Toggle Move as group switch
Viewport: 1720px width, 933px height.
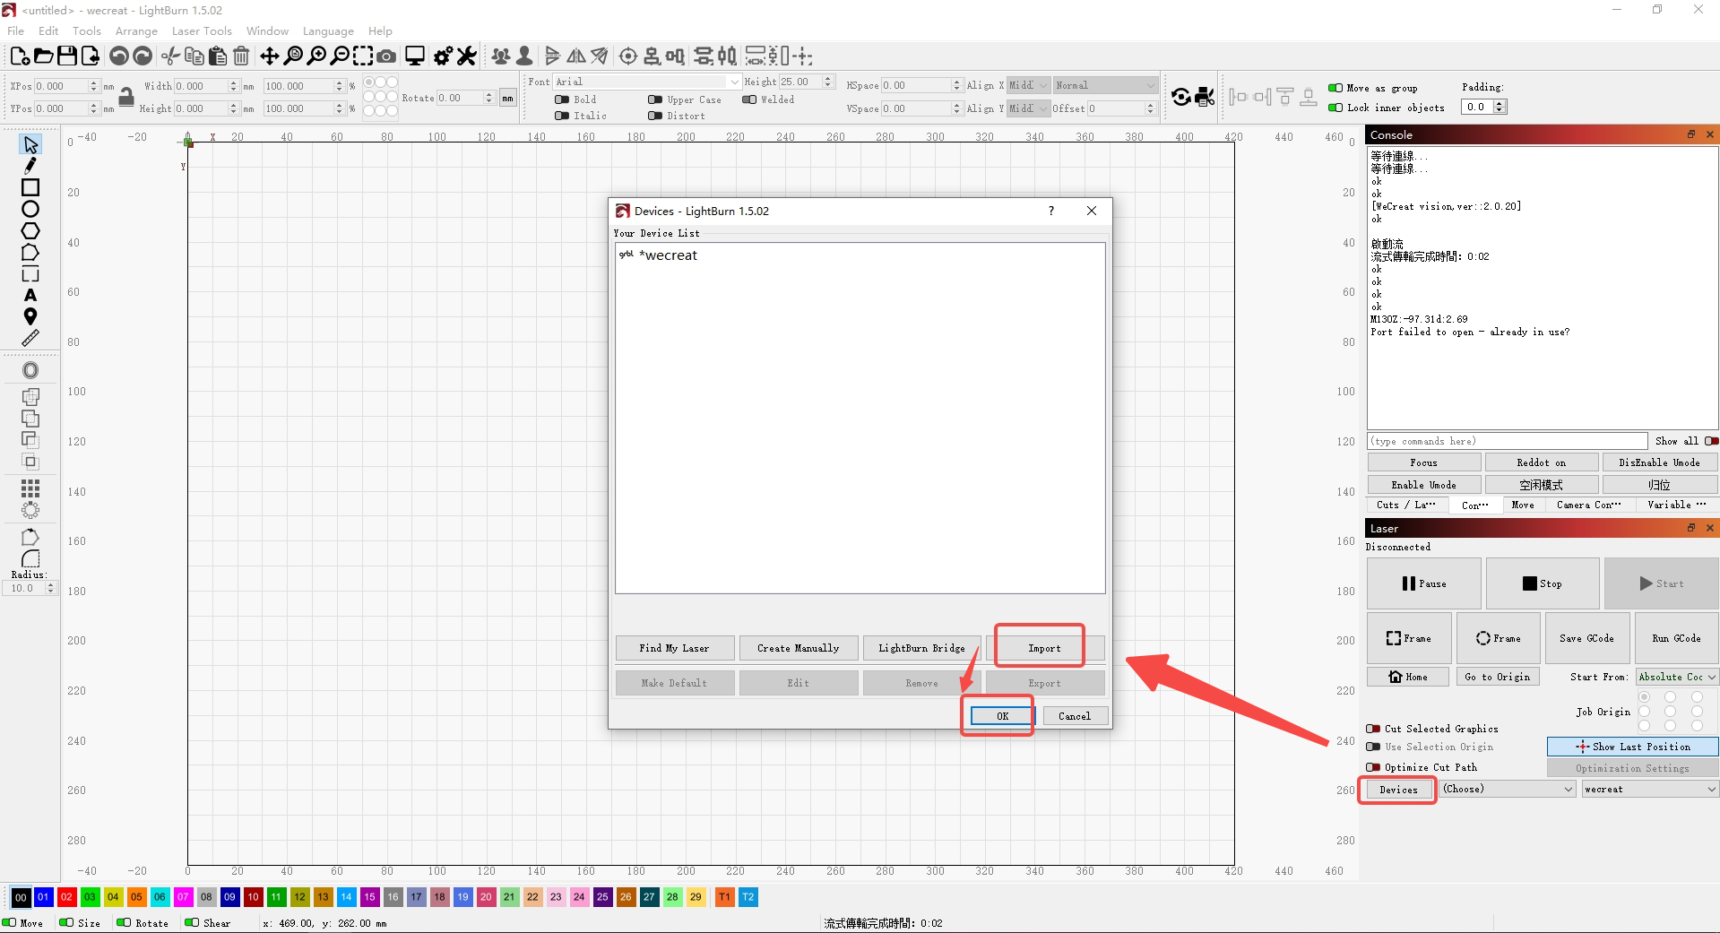[x=1335, y=88]
